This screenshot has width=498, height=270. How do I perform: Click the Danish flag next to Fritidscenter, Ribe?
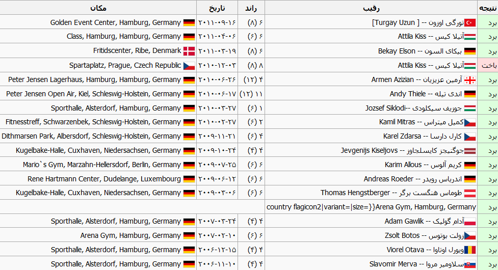tap(189, 51)
